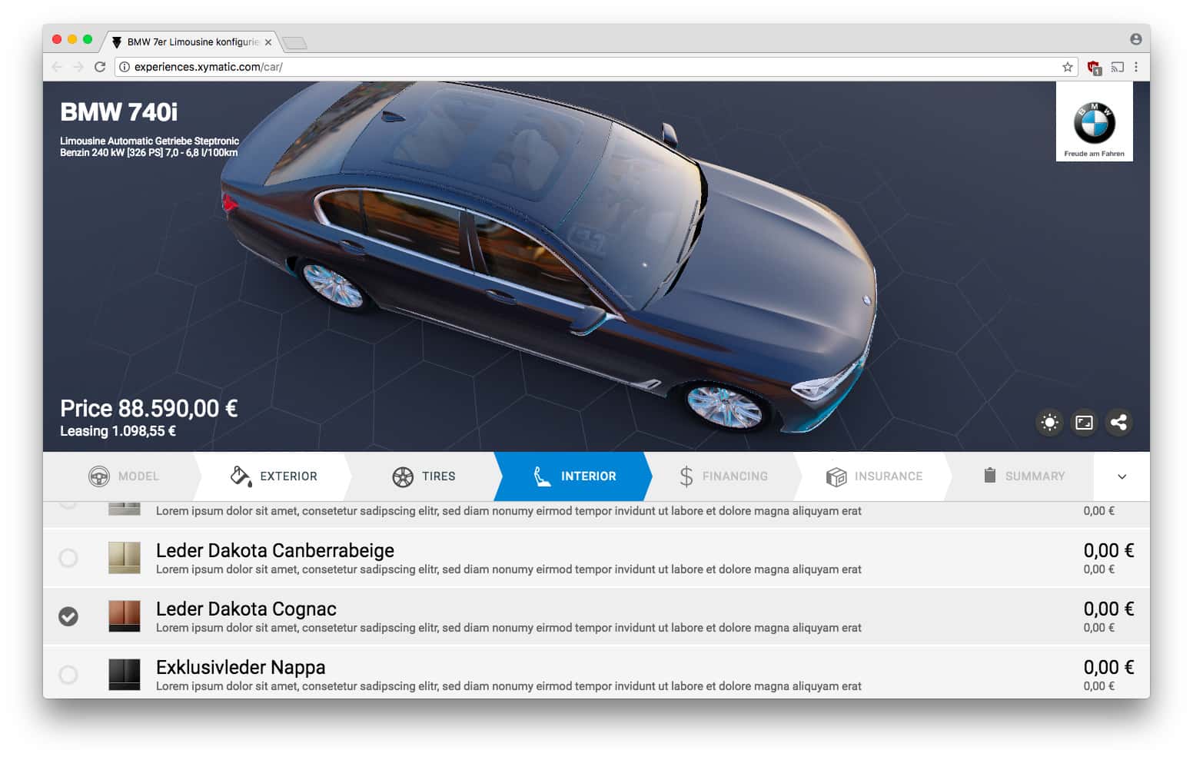Open the share icon button

(x=1118, y=423)
